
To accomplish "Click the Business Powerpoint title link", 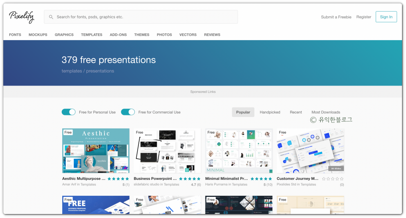I will pos(155,179).
